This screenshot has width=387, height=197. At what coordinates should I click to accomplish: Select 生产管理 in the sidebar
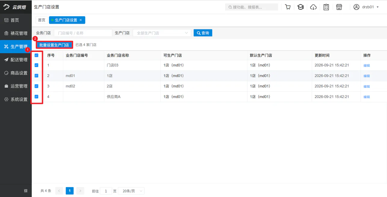pyautogui.click(x=16, y=46)
